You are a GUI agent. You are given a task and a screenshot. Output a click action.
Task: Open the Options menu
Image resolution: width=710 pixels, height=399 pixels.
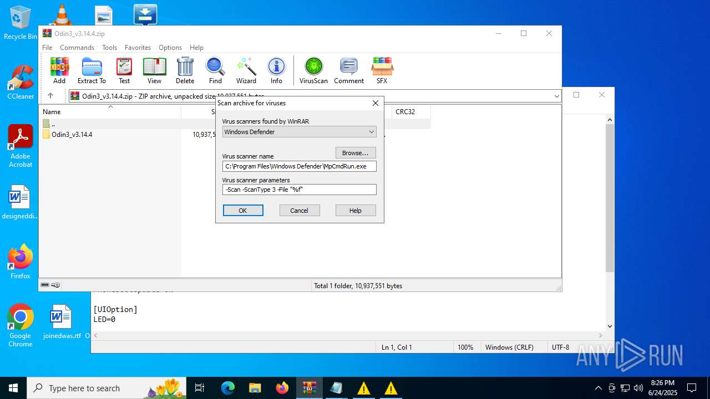pyautogui.click(x=170, y=48)
